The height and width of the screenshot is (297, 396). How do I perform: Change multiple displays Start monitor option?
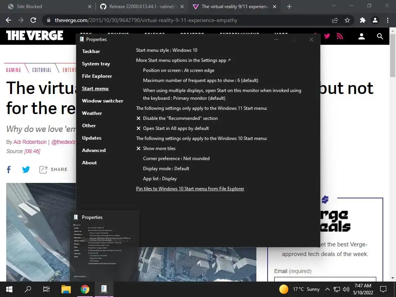[x=222, y=94]
